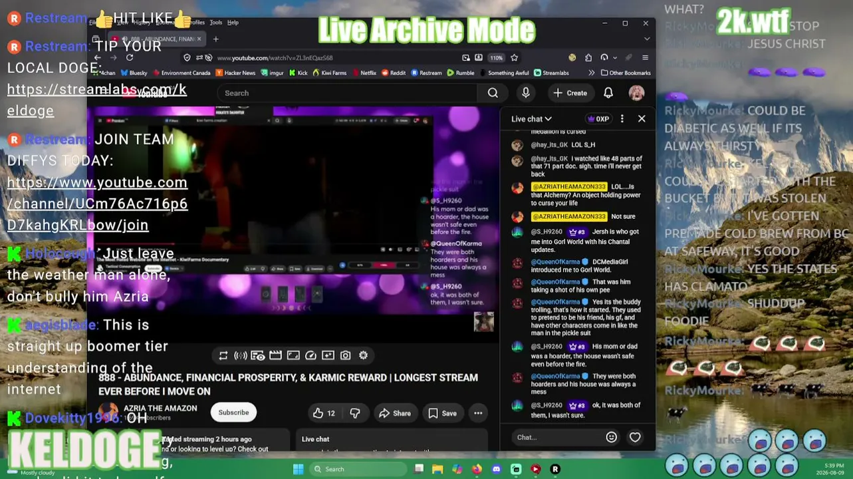Open the Windows Start menu

click(x=299, y=469)
